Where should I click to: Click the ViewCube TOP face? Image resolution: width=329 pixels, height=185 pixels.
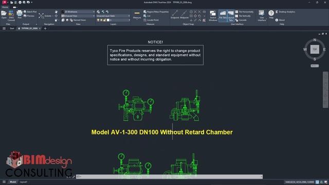tap(315, 49)
